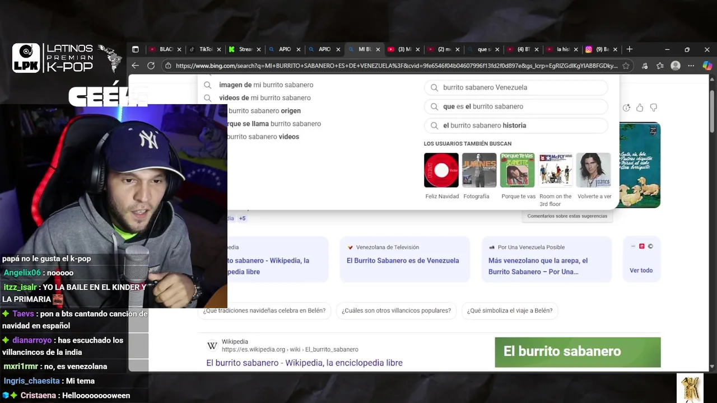Open the Feliz Navidad thumbnail
The width and height of the screenshot is (717, 403).
click(x=441, y=170)
